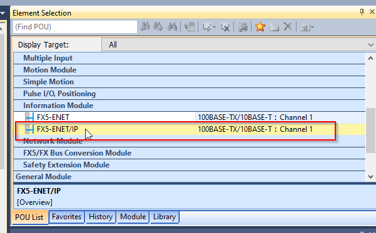Click the star Add to Favorites icon
The image size is (376, 233).
pos(260,27)
